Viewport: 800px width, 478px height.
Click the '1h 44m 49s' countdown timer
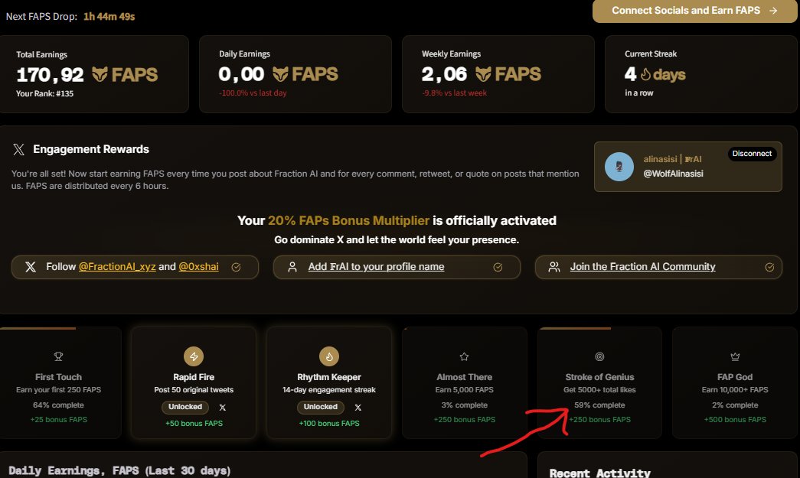coord(109,16)
